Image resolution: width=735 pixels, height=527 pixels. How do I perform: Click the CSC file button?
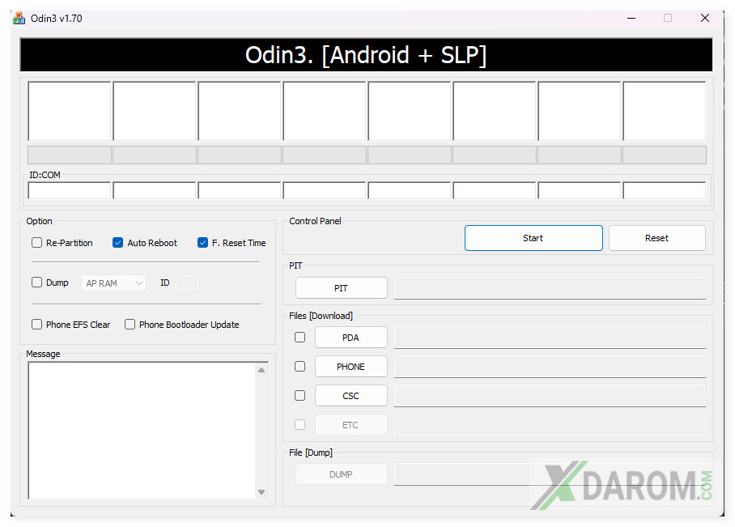tap(351, 396)
